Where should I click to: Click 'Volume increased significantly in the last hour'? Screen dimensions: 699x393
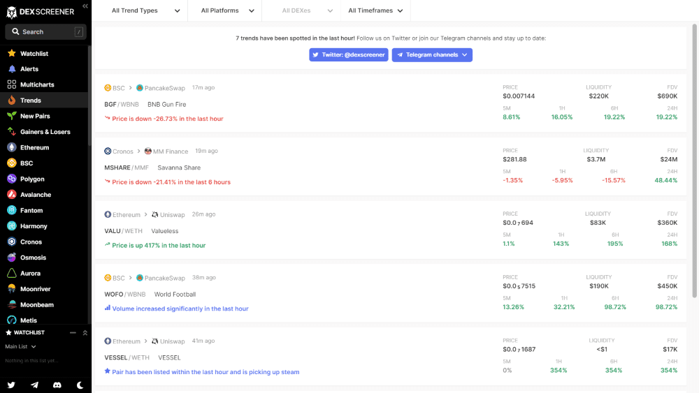point(180,309)
